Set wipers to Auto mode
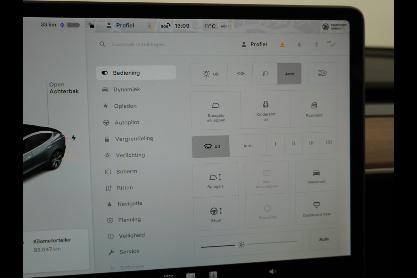The width and height of the screenshot is (417, 278). coord(248,146)
